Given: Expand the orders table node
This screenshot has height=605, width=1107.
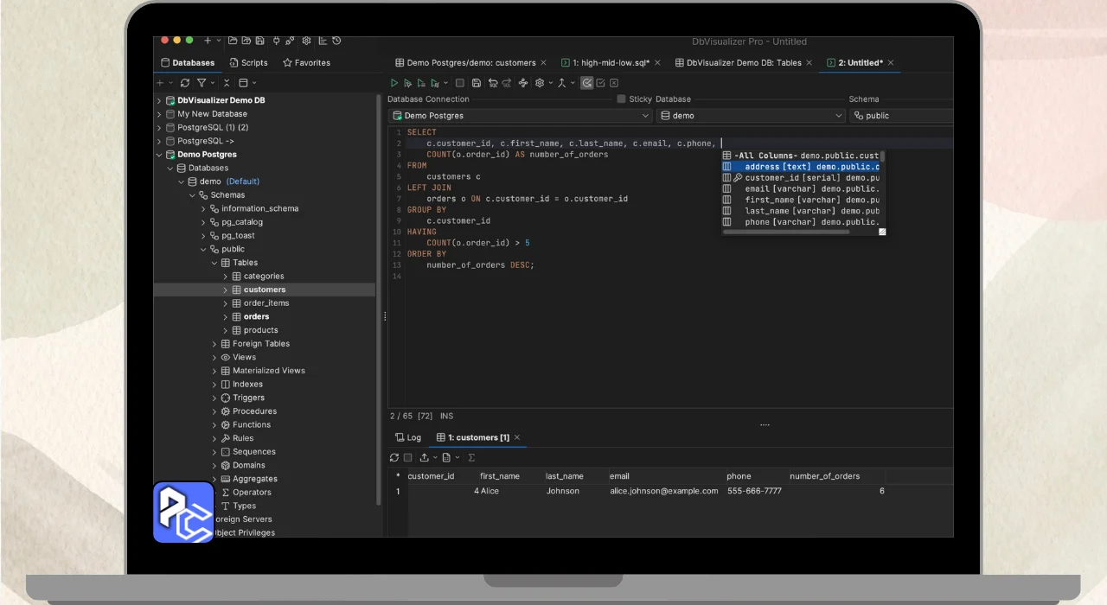Looking at the screenshot, I should point(226,317).
